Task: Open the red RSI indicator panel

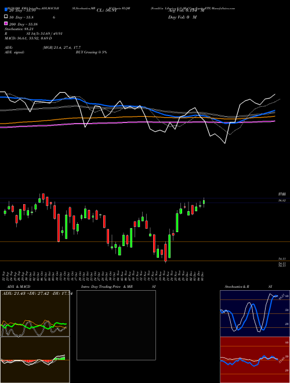Action: [x=255, y=360]
